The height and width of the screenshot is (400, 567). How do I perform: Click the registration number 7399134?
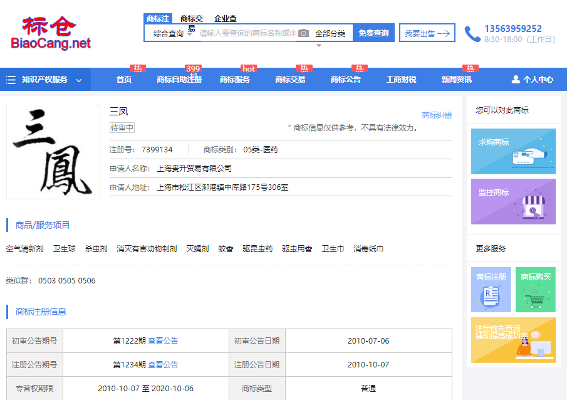click(x=157, y=149)
